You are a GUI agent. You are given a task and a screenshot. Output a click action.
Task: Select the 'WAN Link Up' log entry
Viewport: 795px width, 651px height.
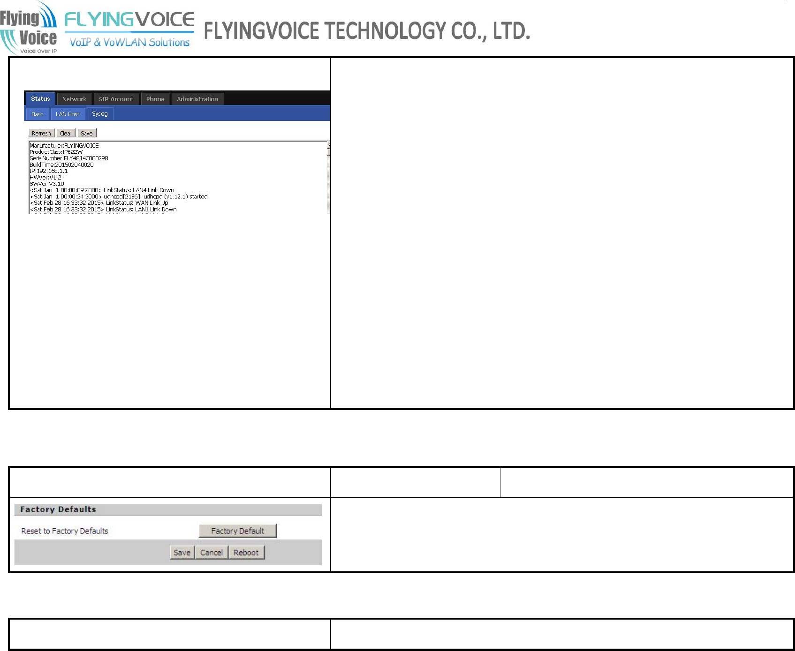pyautogui.click(x=99, y=203)
